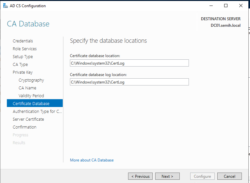Image resolution: width=250 pixels, height=183 pixels.
Task: Open the Validity Period sub-step
Action: coord(31,96)
